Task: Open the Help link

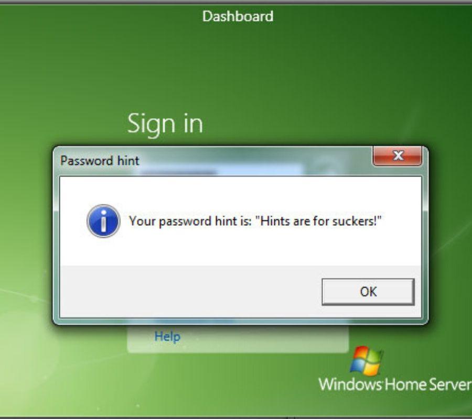Action: click(167, 336)
